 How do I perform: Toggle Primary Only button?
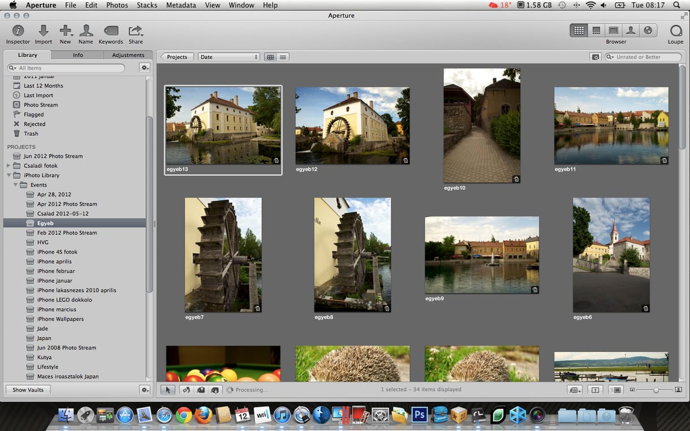pyautogui.click(x=595, y=390)
